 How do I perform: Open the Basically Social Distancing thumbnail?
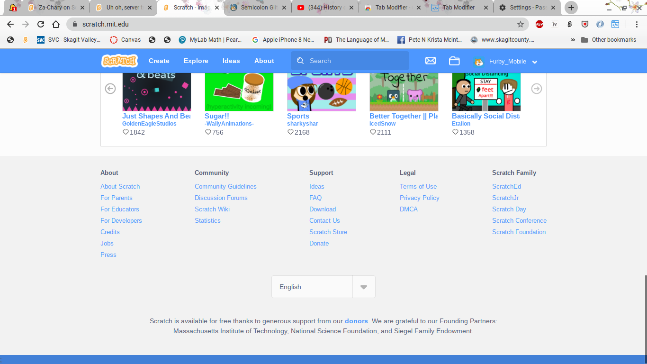coord(486,92)
